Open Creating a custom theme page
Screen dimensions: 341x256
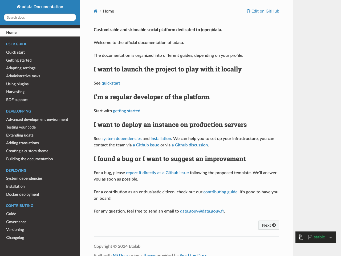tap(40, 151)
